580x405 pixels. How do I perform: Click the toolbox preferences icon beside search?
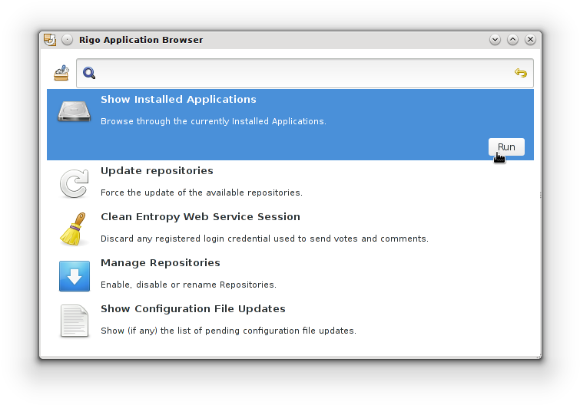61,73
